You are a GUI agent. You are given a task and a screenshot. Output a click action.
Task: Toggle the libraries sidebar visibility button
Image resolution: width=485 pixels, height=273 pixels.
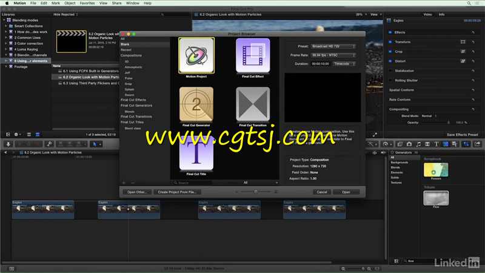pyautogui.click(x=8, y=135)
